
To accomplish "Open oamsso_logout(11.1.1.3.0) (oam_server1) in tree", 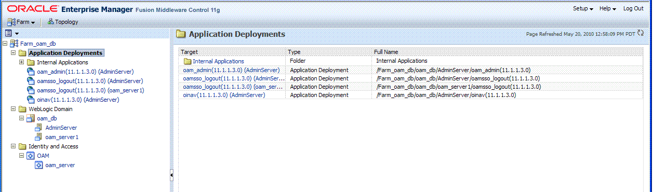I will [90, 90].
